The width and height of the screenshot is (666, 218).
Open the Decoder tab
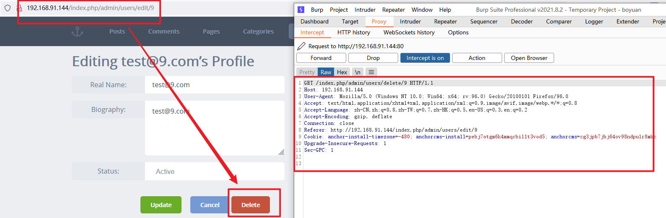click(x=522, y=21)
